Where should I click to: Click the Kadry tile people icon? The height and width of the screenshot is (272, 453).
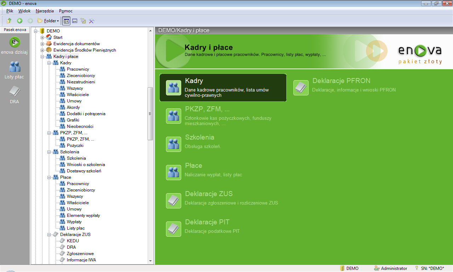[173, 88]
